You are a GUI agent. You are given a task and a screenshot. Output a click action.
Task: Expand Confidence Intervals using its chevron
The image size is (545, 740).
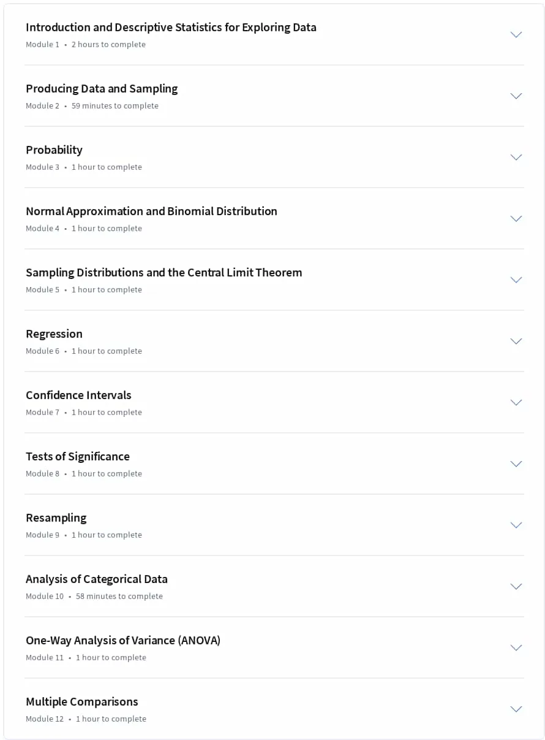(x=516, y=403)
